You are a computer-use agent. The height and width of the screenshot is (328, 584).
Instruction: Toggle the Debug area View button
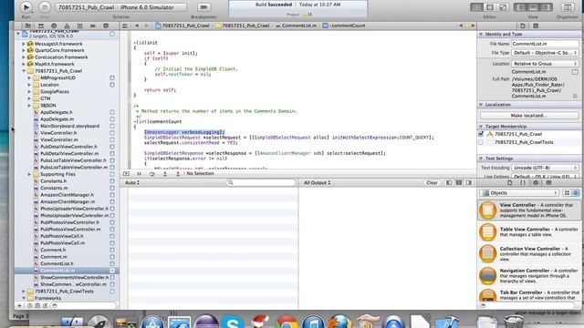(533, 7)
